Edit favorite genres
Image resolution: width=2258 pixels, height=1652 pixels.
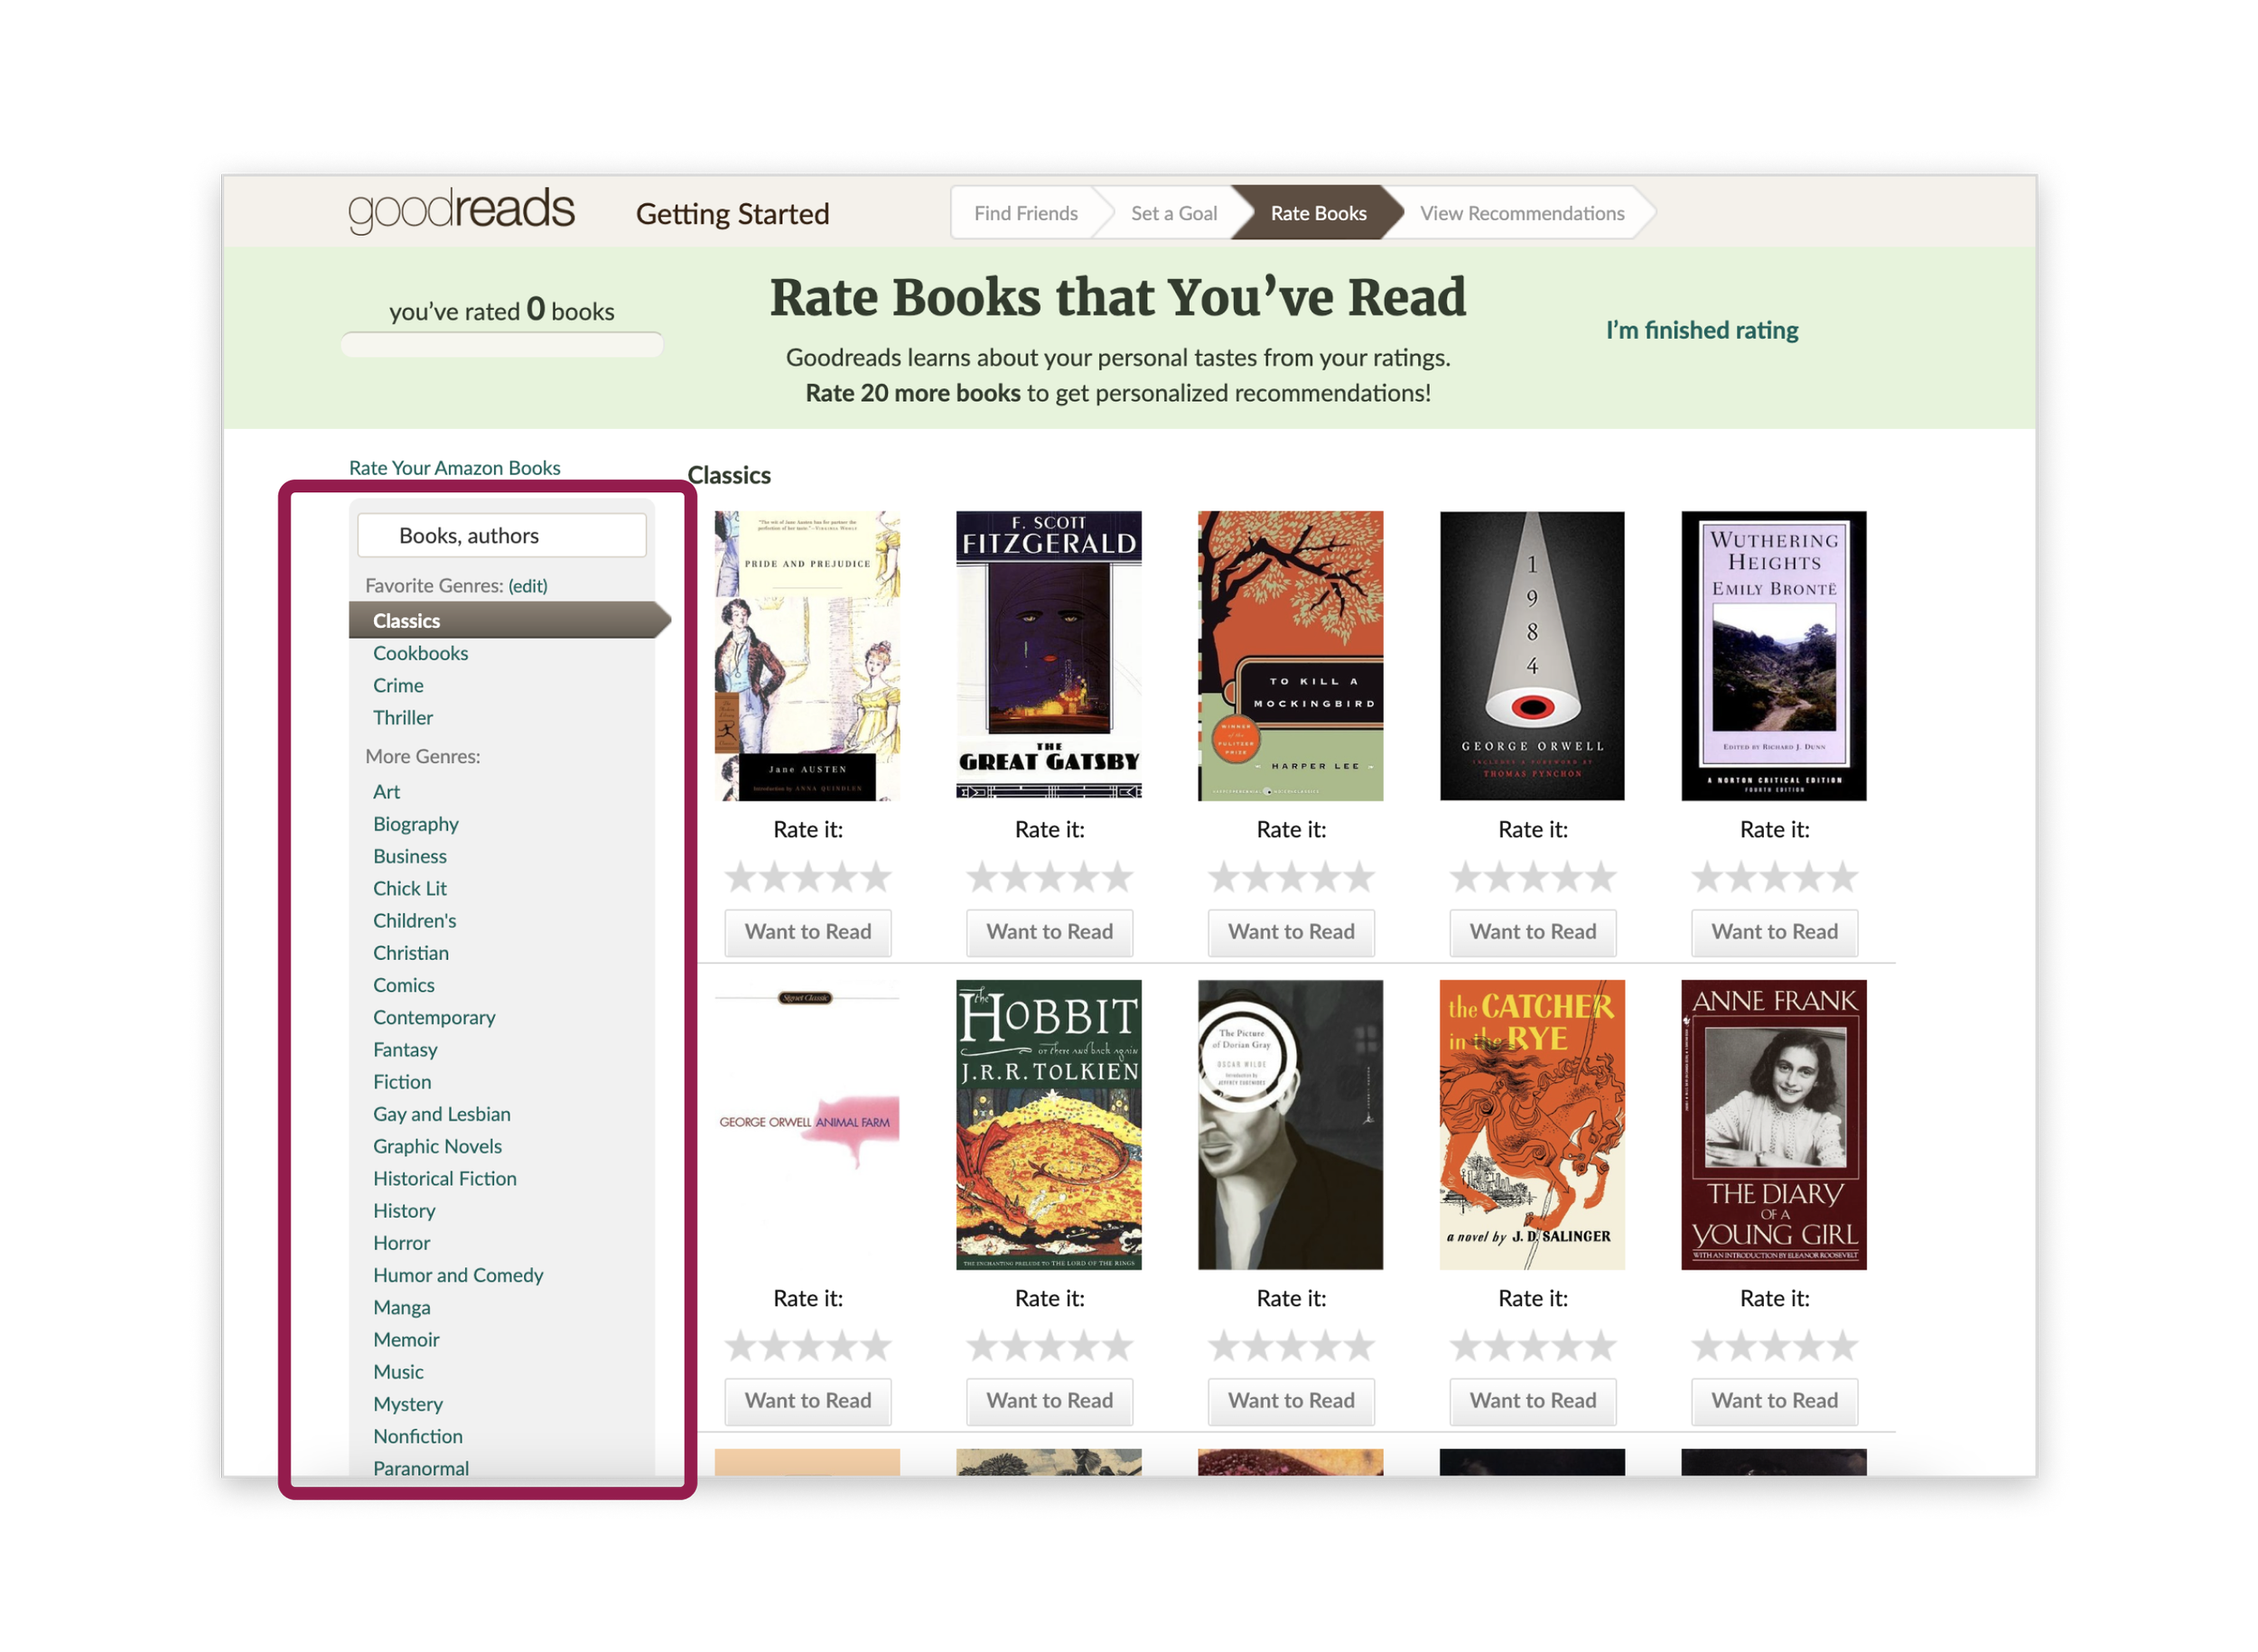[528, 586]
